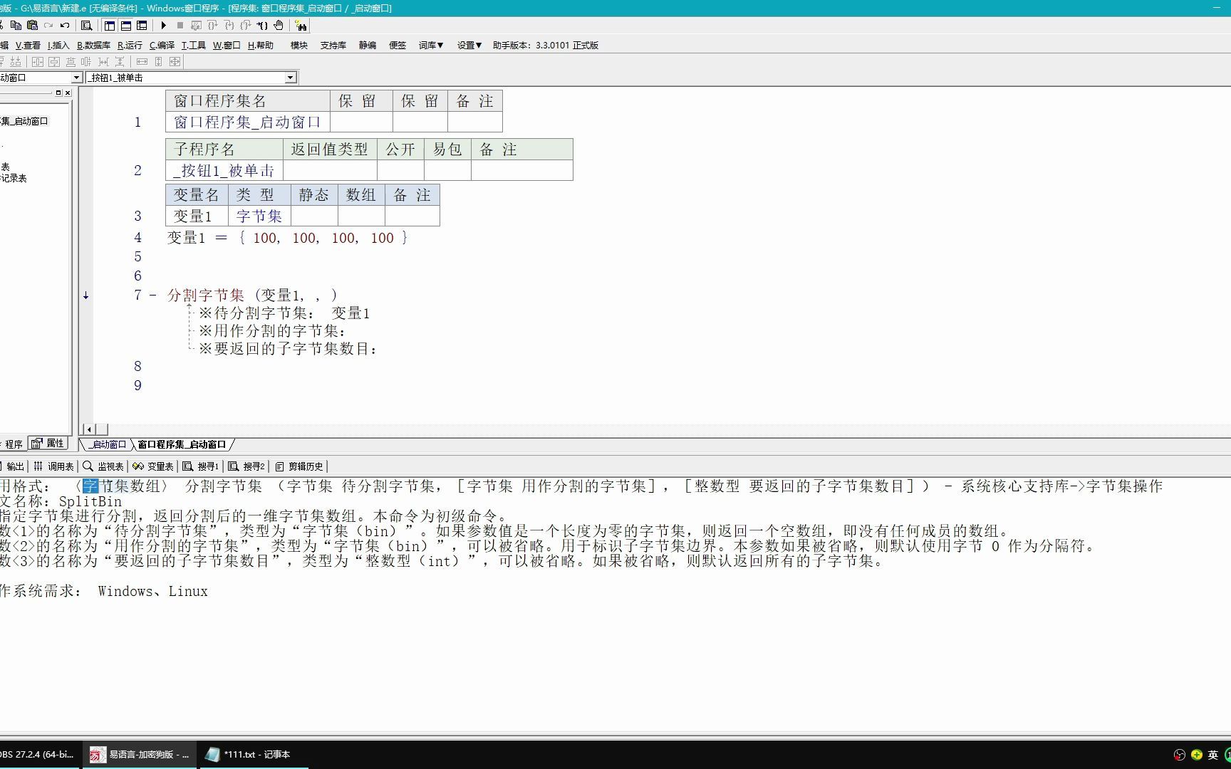Click the editor horizontal scroll left arrow
Screen dimensions: 1231x769
(x=89, y=429)
